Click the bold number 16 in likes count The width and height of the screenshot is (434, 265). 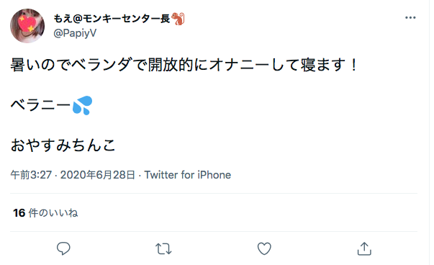coord(19,213)
